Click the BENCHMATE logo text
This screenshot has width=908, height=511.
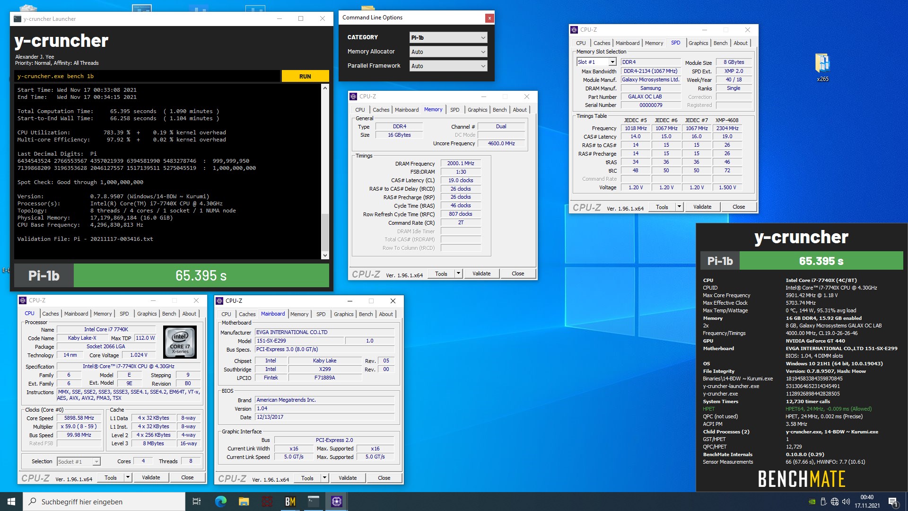802,479
